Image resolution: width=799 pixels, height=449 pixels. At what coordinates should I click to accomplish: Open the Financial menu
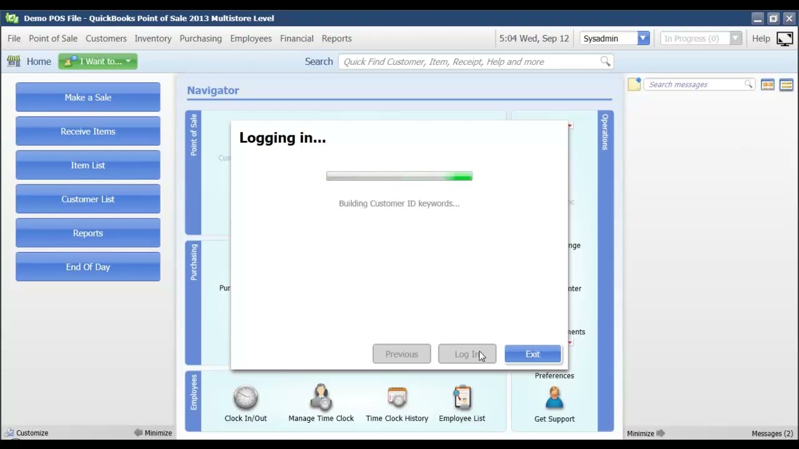tap(297, 39)
